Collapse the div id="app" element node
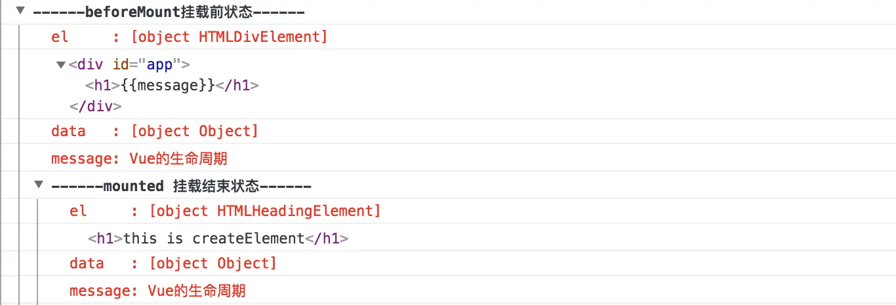The width and height of the screenshot is (896, 305). (x=61, y=64)
